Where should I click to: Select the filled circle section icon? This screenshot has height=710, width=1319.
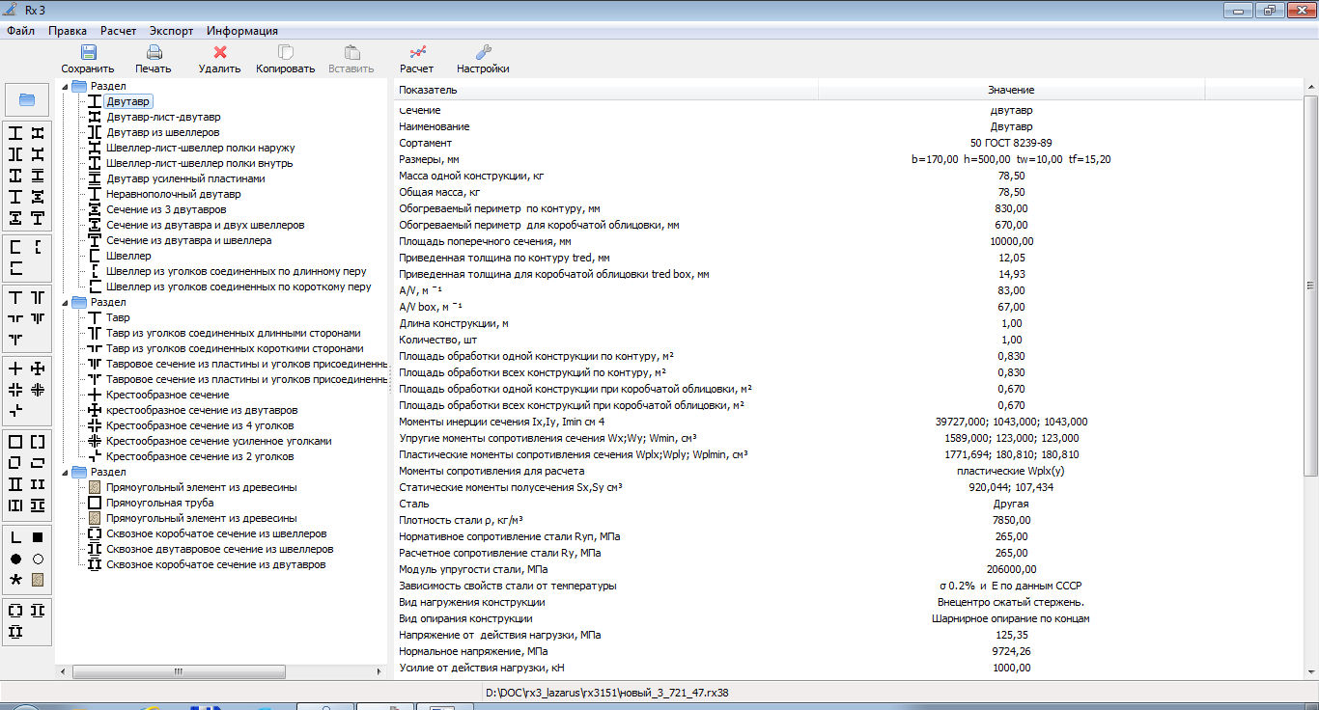click(14, 559)
